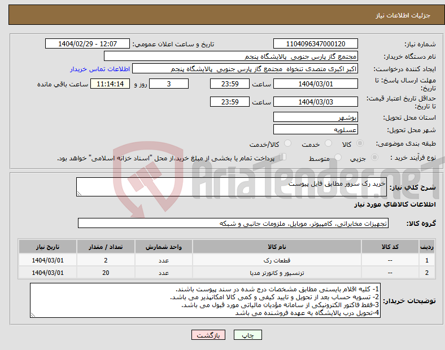Click quantity 2 in the قطعات رک row
445x350 pixels.
coord(106,260)
